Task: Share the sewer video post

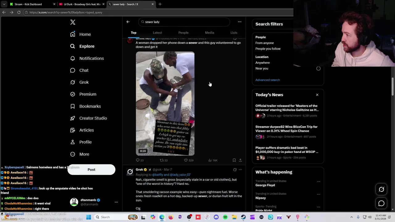Action: click(240, 160)
